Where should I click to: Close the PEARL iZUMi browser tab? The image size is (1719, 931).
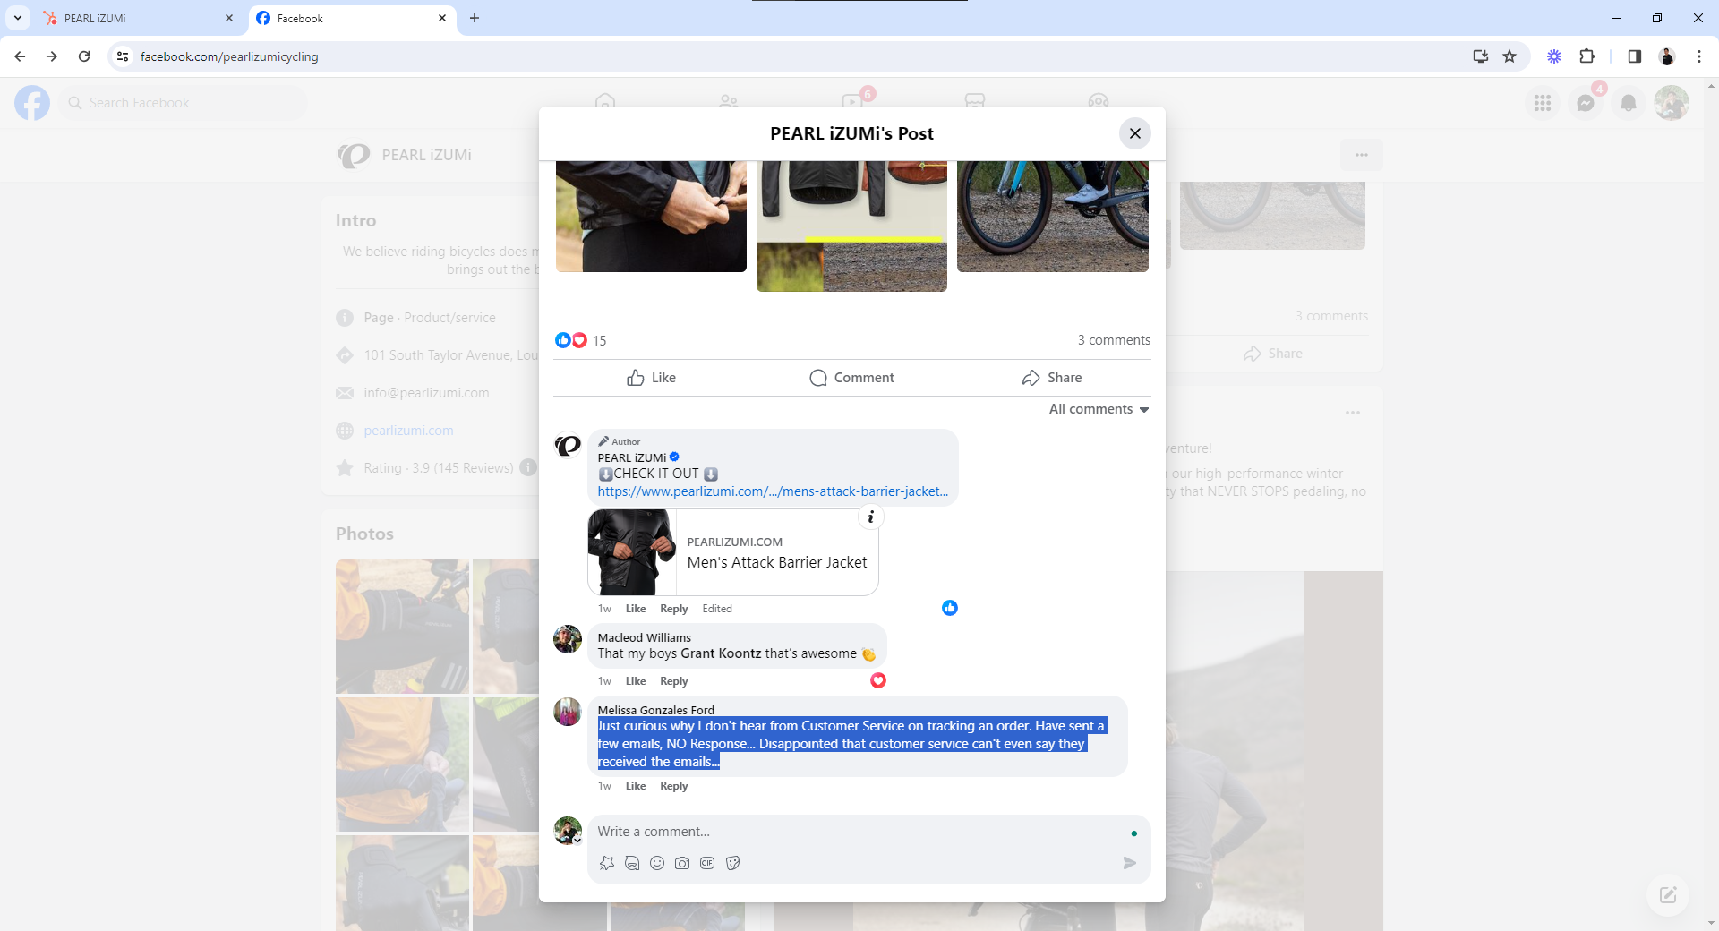(229, 18)
